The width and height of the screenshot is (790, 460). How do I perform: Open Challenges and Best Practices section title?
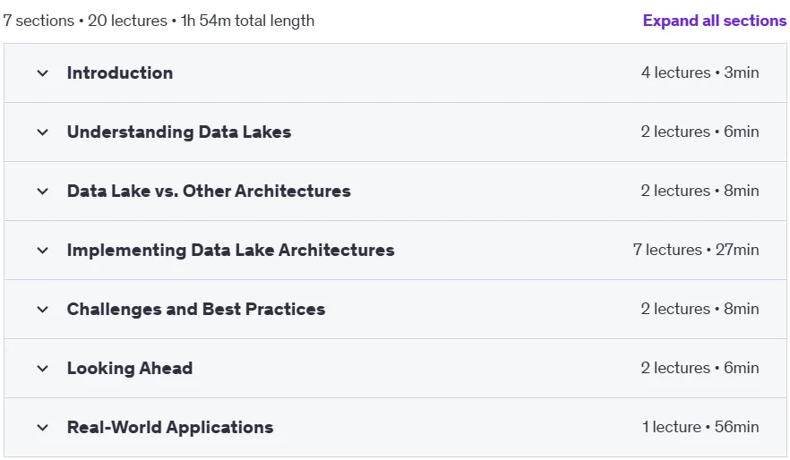[196, 309]
